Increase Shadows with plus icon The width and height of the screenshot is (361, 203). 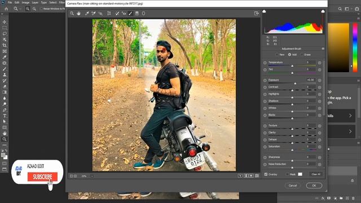click(x=320, y=101)
